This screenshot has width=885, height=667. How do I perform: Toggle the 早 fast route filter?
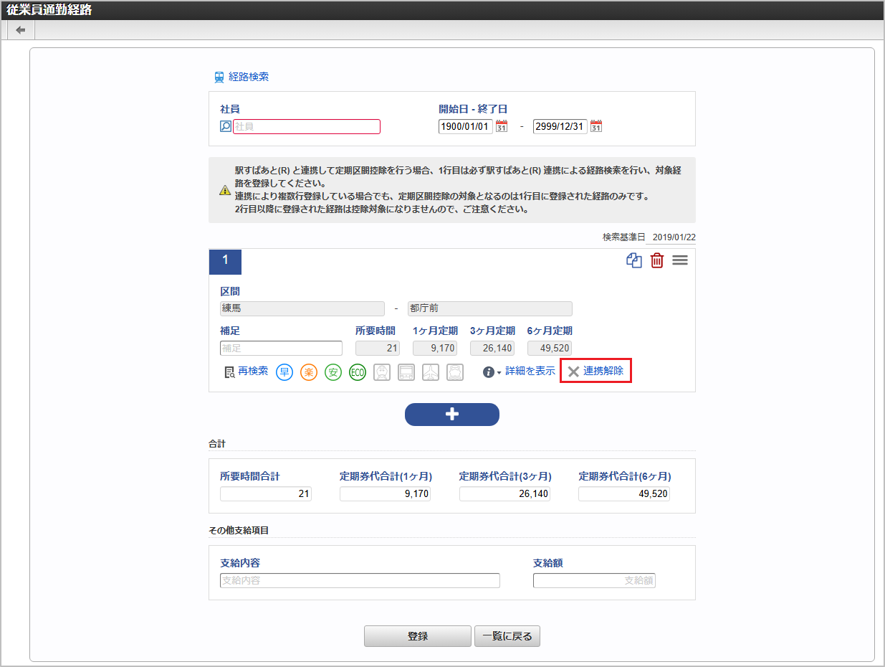(x=284, y=372)
